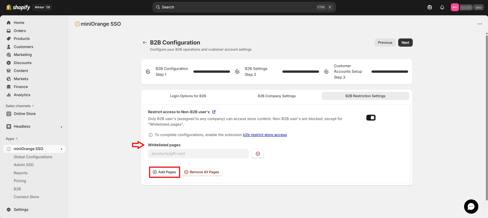The width and height of the screenshot is (488, 218).
Task: Click the Step 1 progress bar
Action: point(212,72)
